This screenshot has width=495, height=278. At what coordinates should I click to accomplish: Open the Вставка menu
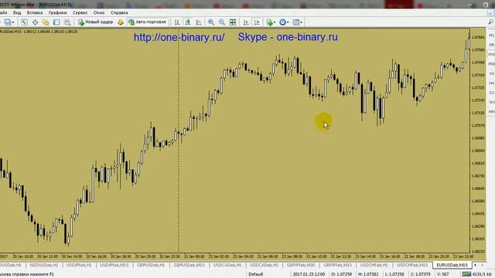click(x=35, y=12)
